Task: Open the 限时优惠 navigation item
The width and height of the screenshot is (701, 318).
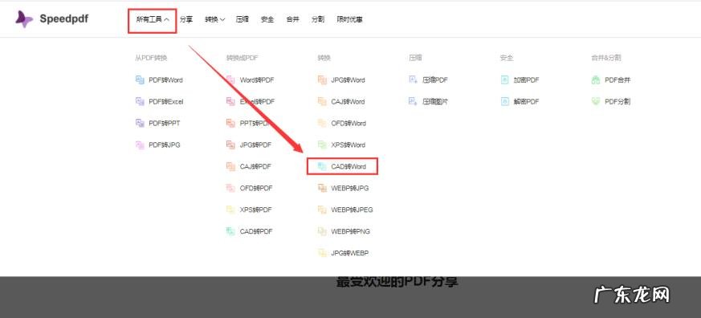Action: (349, 20)
